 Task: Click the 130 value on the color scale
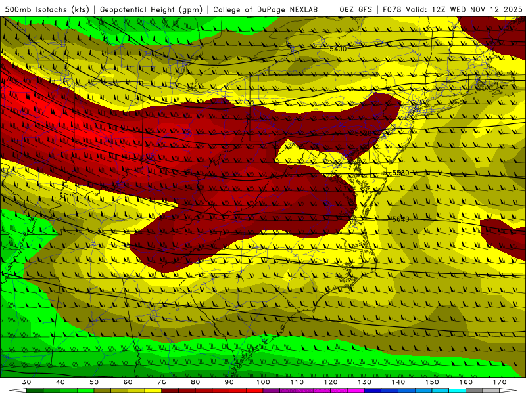point(365,382)
